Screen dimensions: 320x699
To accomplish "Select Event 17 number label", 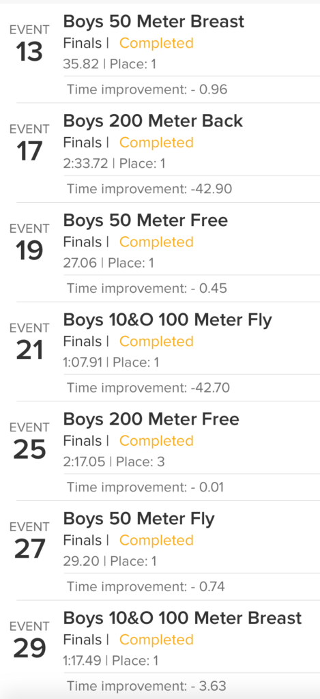I will coord(29,152).
